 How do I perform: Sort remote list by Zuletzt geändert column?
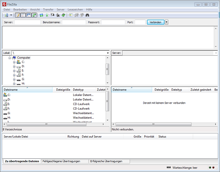(201, 90)
